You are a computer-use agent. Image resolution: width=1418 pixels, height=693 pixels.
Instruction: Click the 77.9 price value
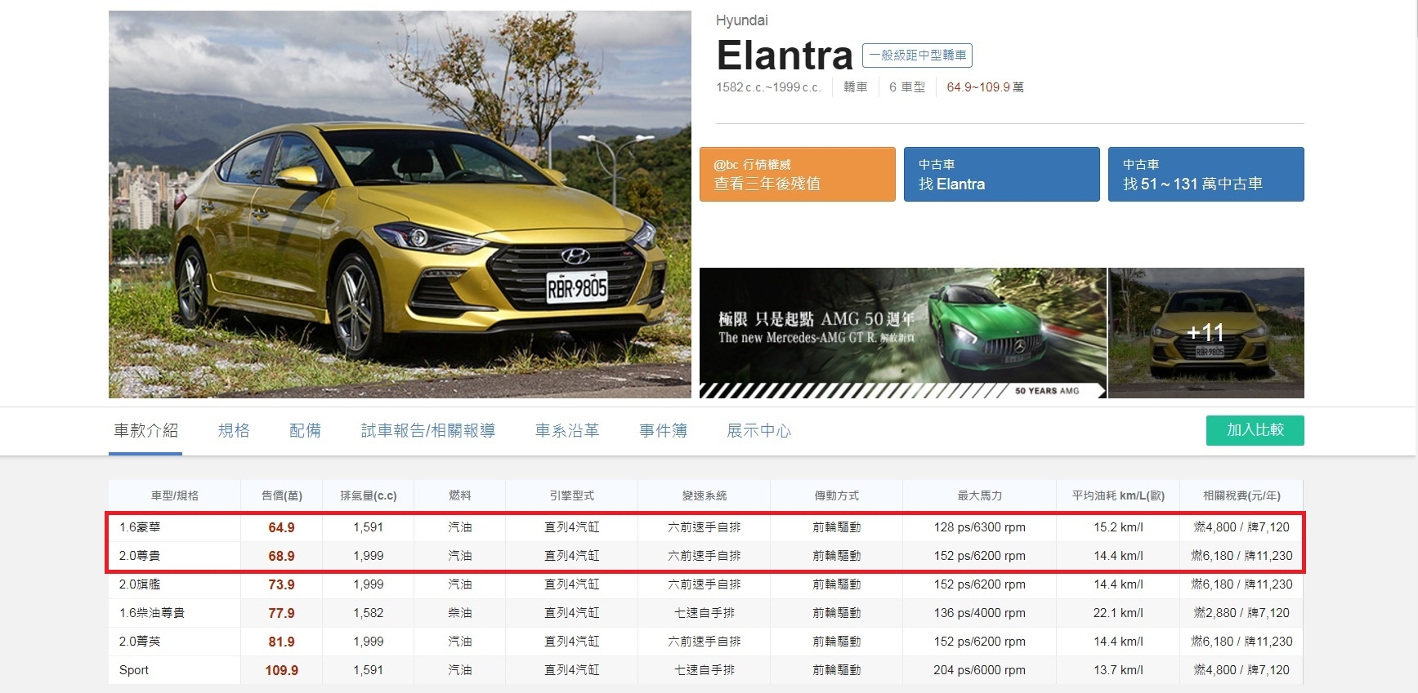pos(281,613)
